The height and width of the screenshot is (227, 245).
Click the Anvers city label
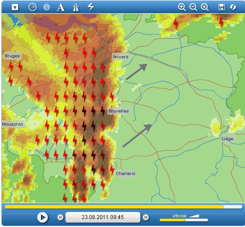click(120, 56)
